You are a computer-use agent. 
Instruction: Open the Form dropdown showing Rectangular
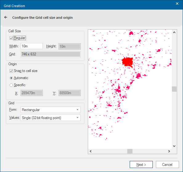click(51, 110)
